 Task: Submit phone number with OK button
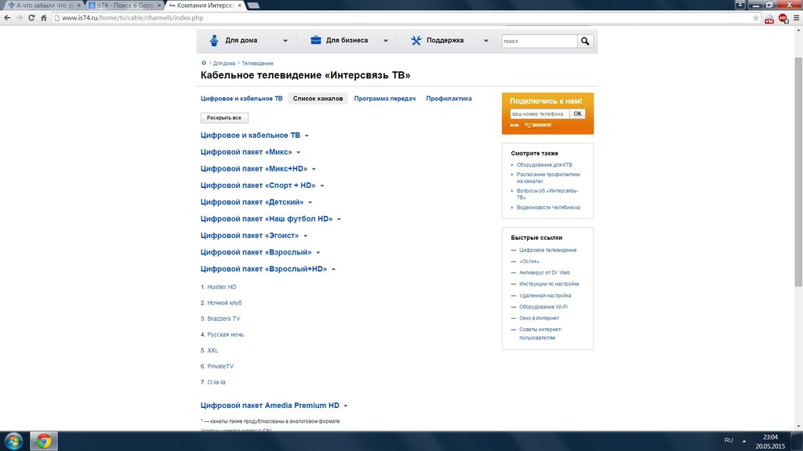coord(577,114)
